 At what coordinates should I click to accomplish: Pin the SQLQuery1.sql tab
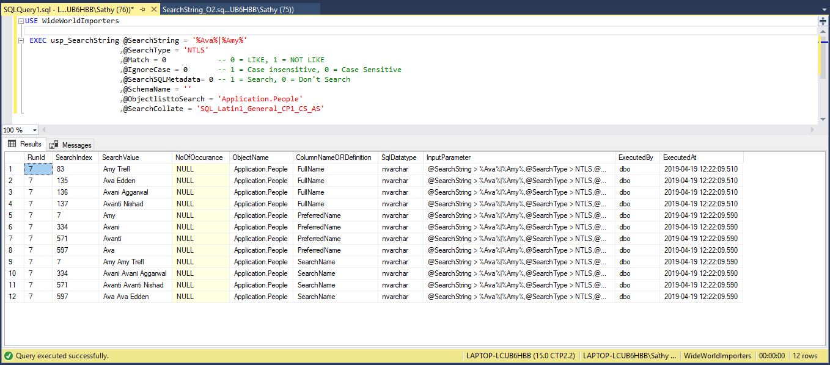142,9
